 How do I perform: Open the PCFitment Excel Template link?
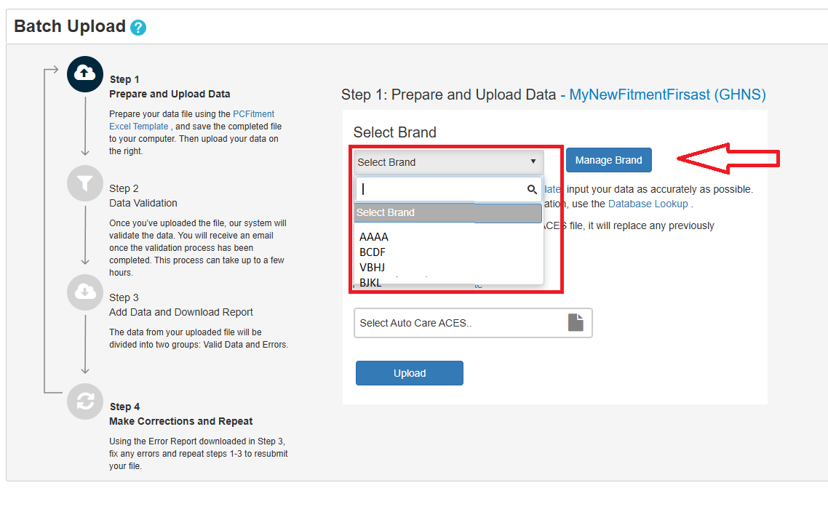[x=253, y=113]
